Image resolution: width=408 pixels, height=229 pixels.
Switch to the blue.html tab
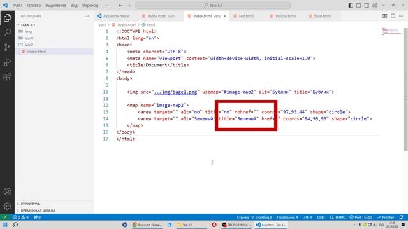323,16
